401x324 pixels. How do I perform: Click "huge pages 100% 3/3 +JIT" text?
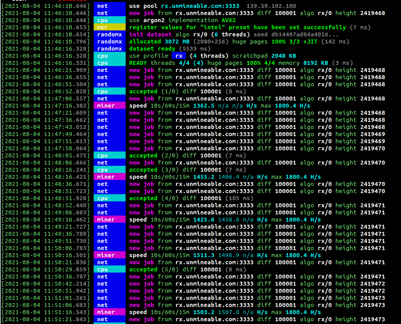coord(275,42)
